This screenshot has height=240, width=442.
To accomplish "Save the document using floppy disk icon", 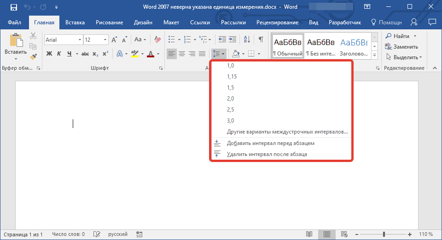I will (x=13, y=7).
